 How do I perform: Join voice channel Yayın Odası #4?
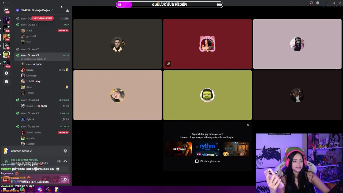pyautogui.click(x=42, y=100)
